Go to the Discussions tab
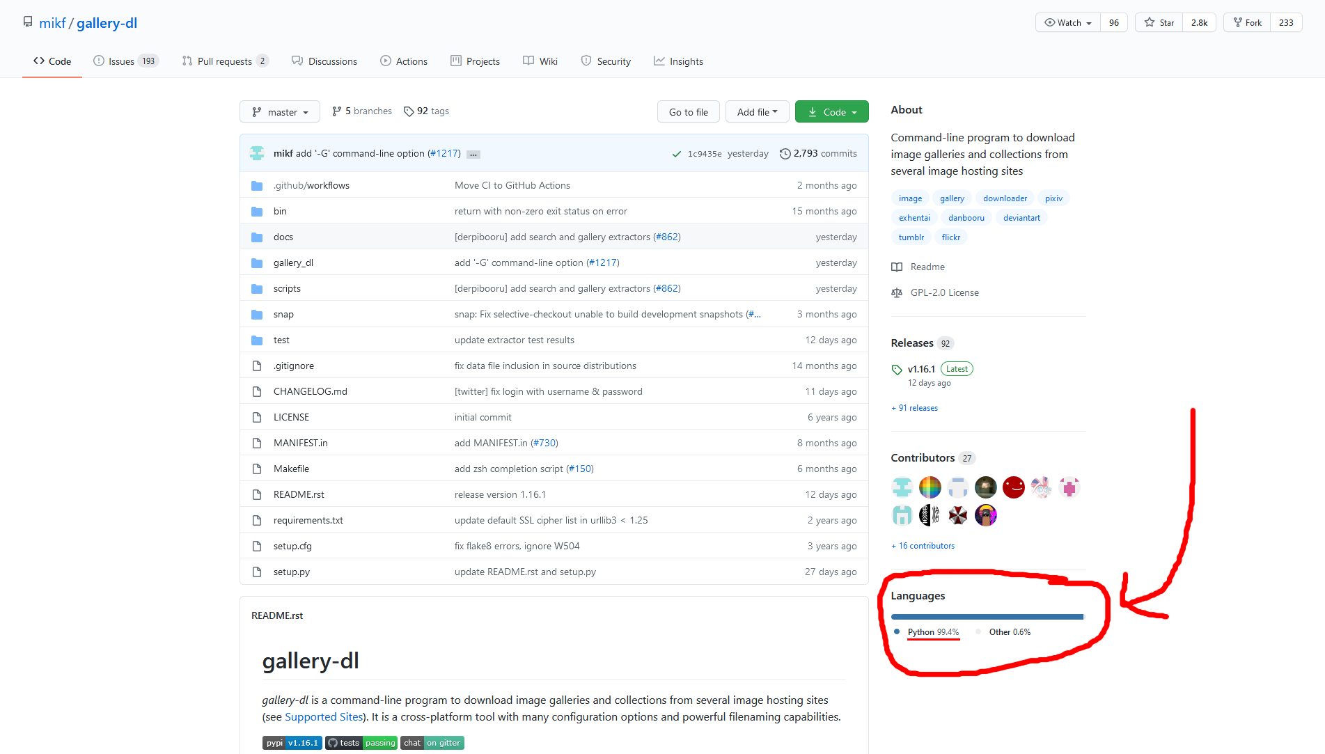This screenshot has height=754, width=1325. click(x=324, y=61)
